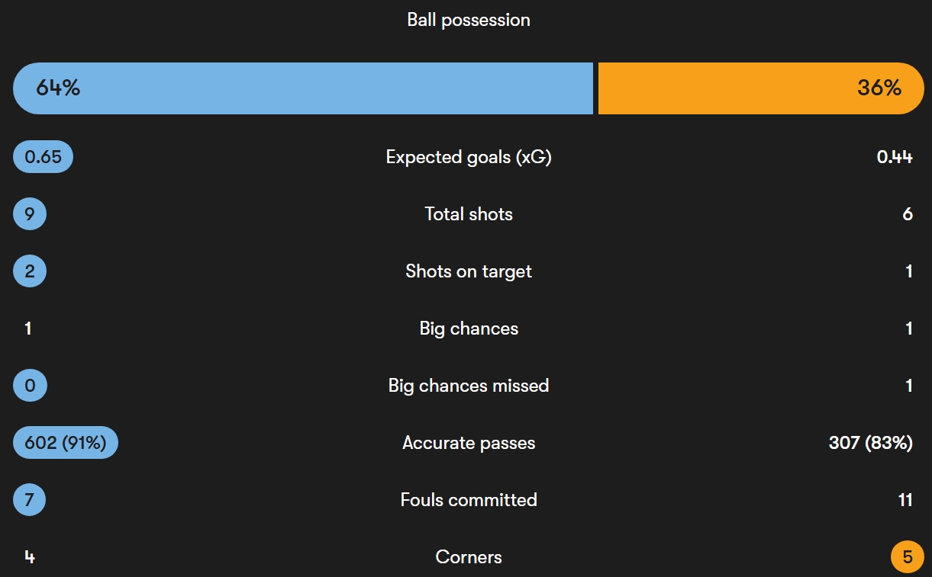This screenshot has width=932, height=577.
Task: Click the Expected goals (xG) label
Action: [469, 157]
